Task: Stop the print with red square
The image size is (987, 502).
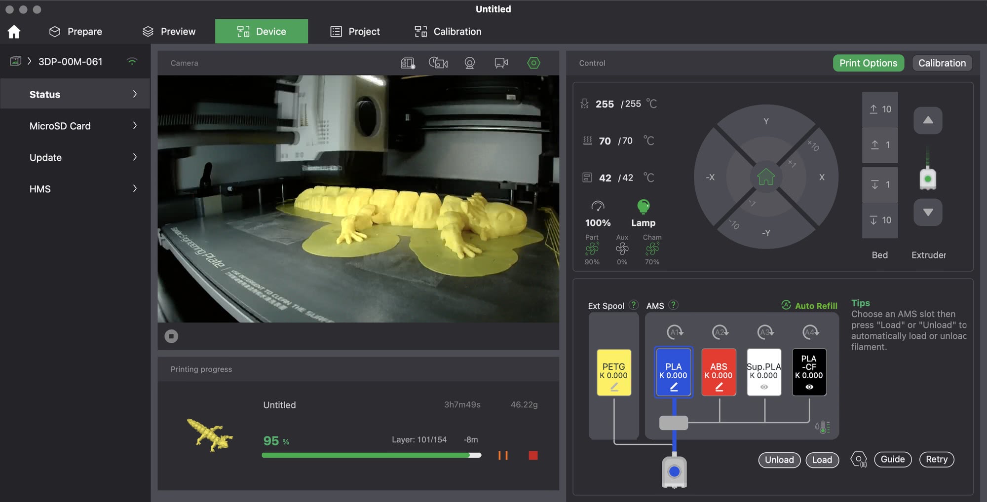Action: (x=533, y=455)
